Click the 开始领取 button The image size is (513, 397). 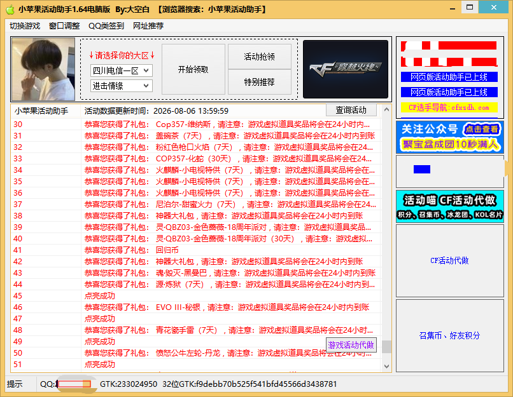(x=193, y=69)
